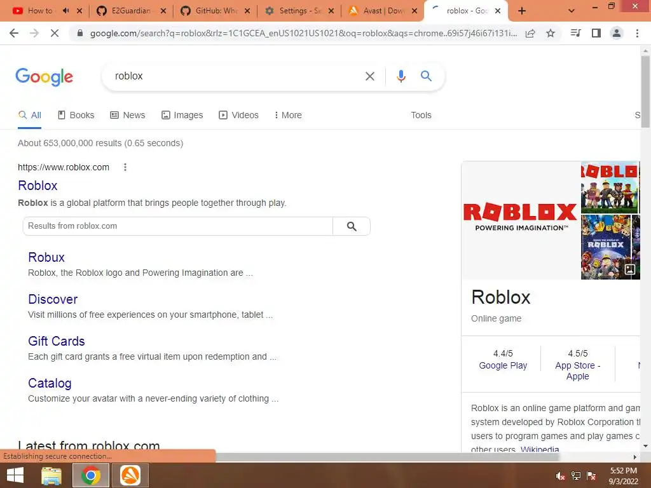This screenshot has width=651, height=488.
Task: Close the How to YouTube tab
Action: pos(79,11)
